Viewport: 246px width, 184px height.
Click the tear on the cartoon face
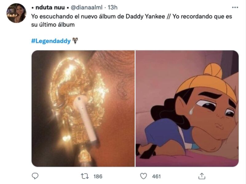(x=192, y=110)
